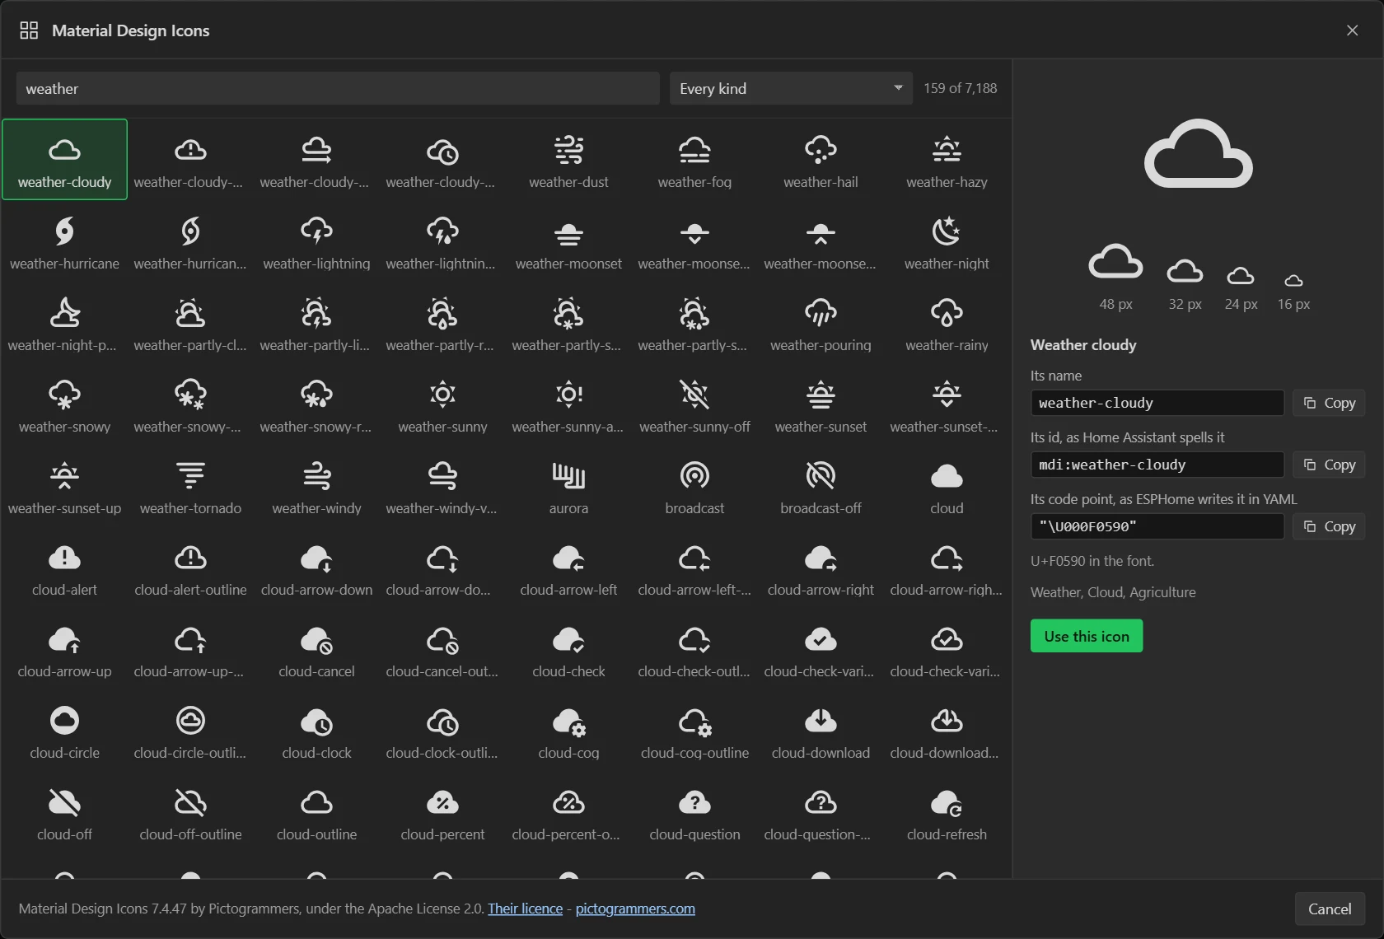
Task: Click the weather-snowy icon
Action: [64, 404]
